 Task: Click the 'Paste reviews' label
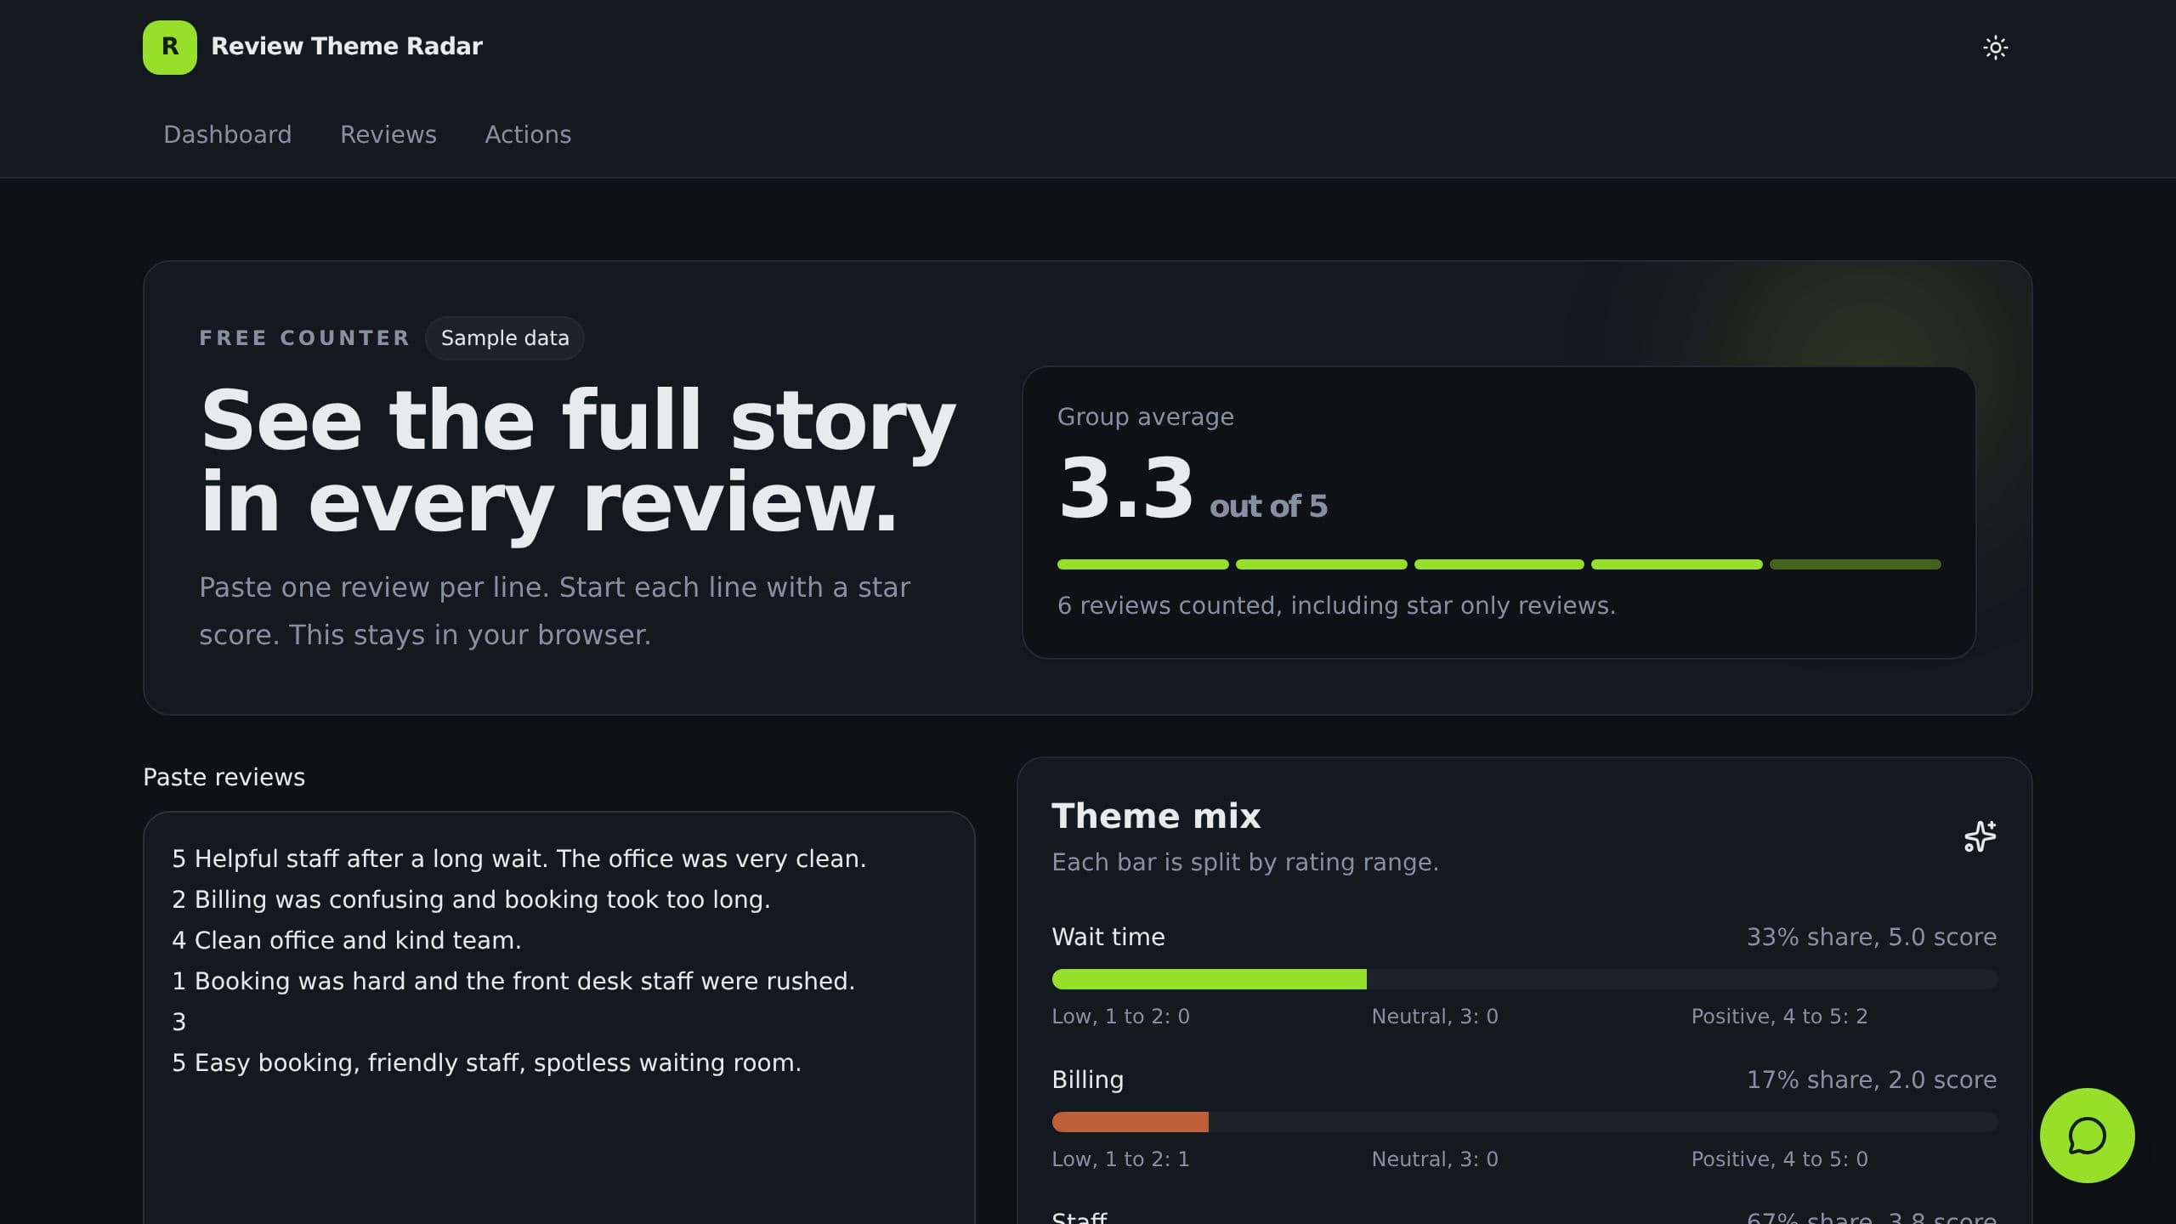224,777
